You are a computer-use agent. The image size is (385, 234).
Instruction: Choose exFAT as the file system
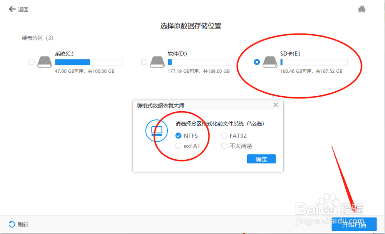point(178,146)
